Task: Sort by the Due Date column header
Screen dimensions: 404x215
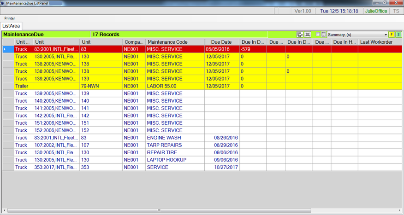Action: click(221, 42)
